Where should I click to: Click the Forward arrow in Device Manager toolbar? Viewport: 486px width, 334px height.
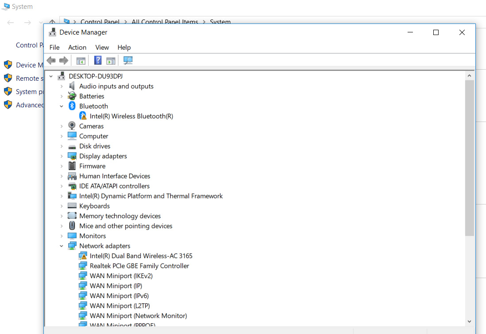pos(63,60)
